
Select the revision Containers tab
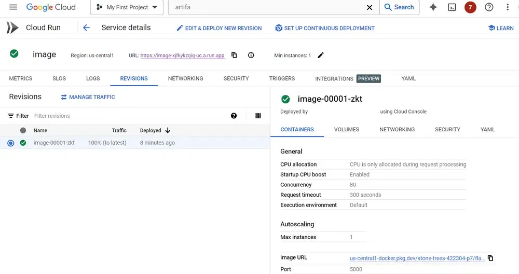pos(297,129)
